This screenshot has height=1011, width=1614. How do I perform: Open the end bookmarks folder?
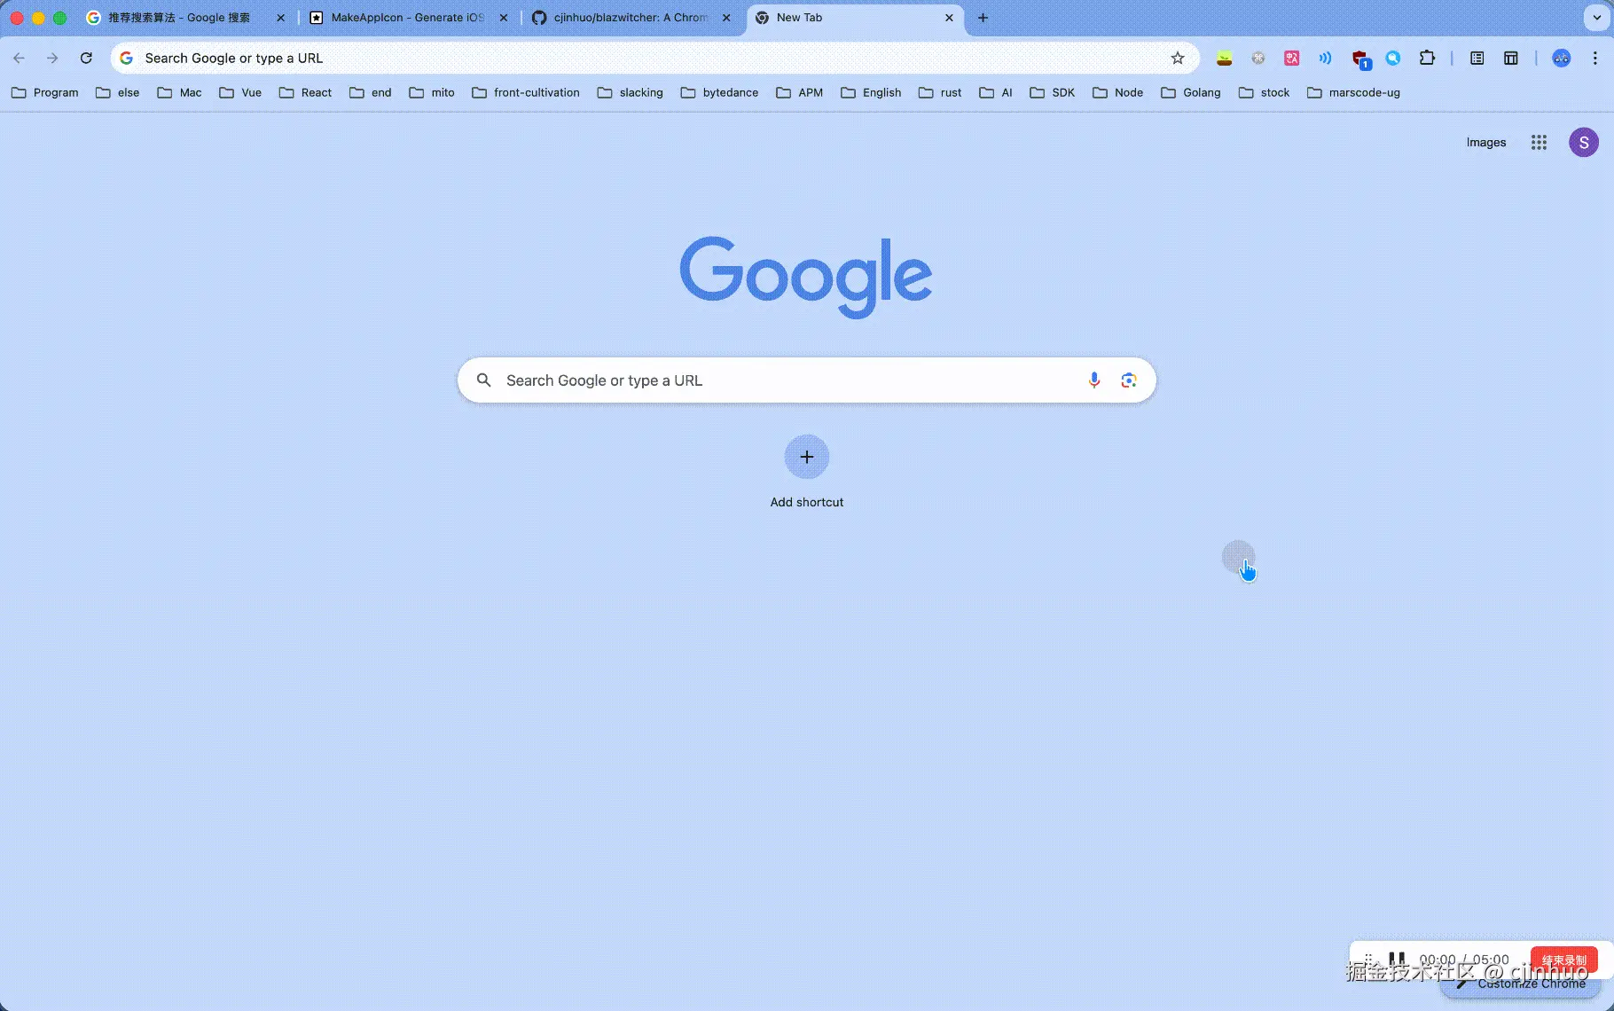pos(371,93)
